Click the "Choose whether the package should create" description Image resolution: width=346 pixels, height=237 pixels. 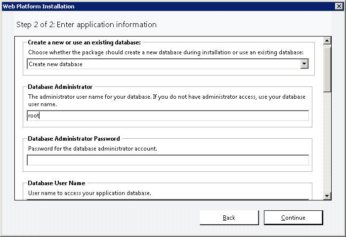(x=166, y=52)
